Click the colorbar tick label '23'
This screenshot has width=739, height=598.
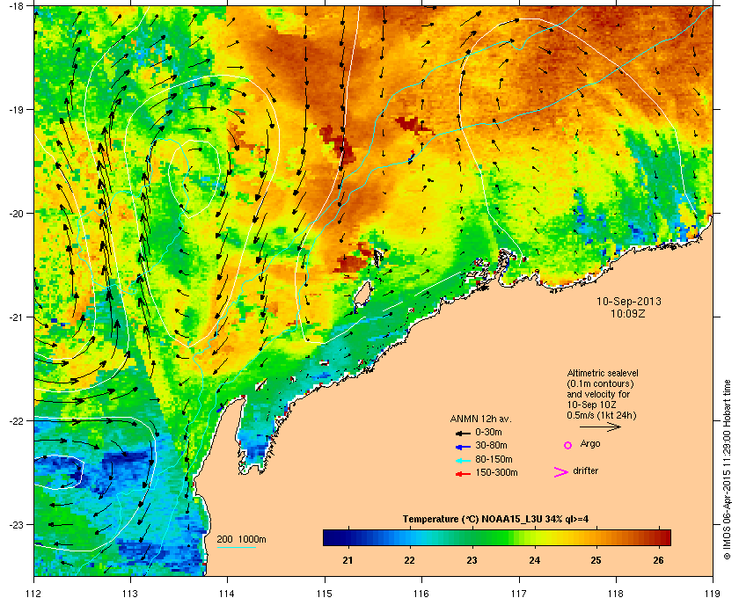(x=472, y=560)
